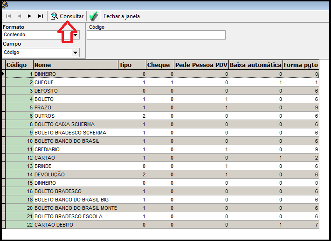Click previous record navigation arrow
Image resolution: width=331 pixels, height=241 pixels.
19,16
